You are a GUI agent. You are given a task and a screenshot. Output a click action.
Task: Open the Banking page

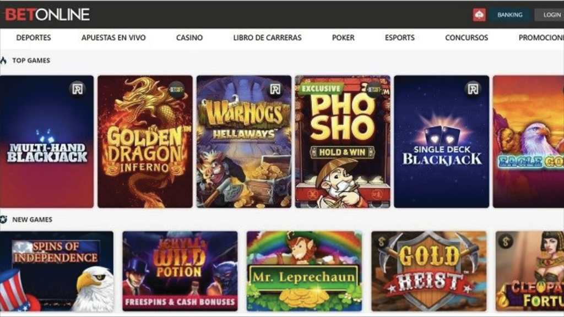coord(509,15)
